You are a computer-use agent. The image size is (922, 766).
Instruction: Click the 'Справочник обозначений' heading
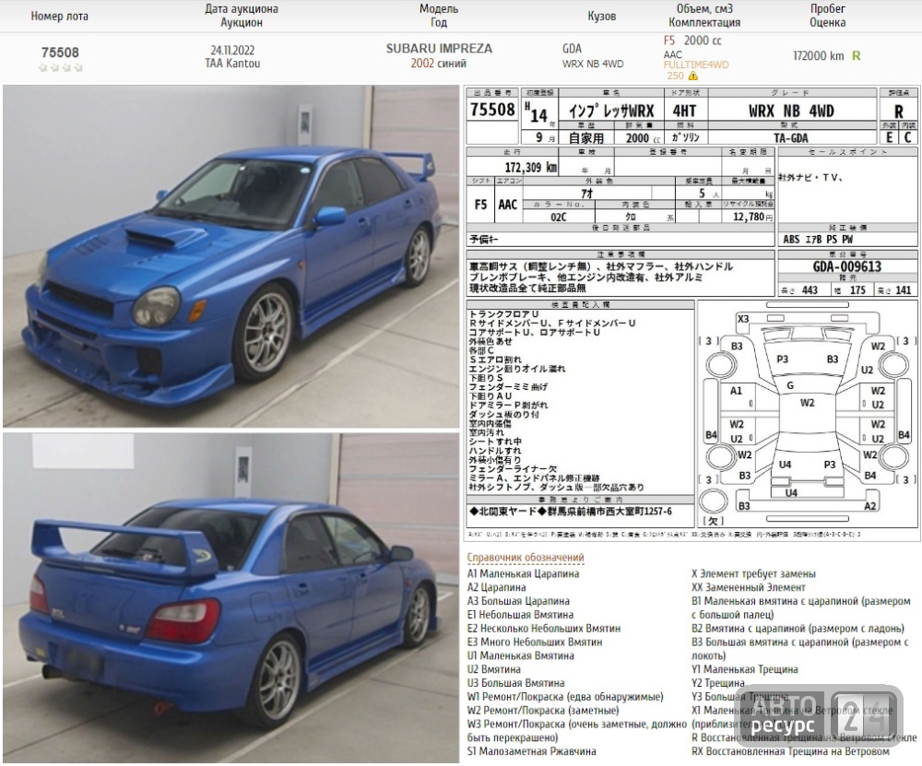(526, 558)
